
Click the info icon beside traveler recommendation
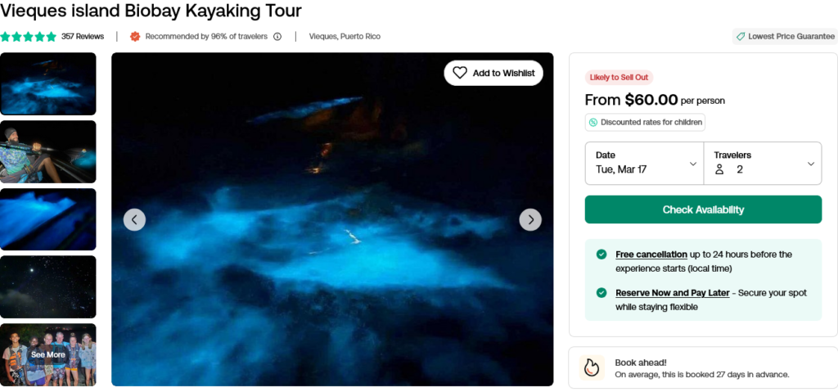click(x=277, y=36)
